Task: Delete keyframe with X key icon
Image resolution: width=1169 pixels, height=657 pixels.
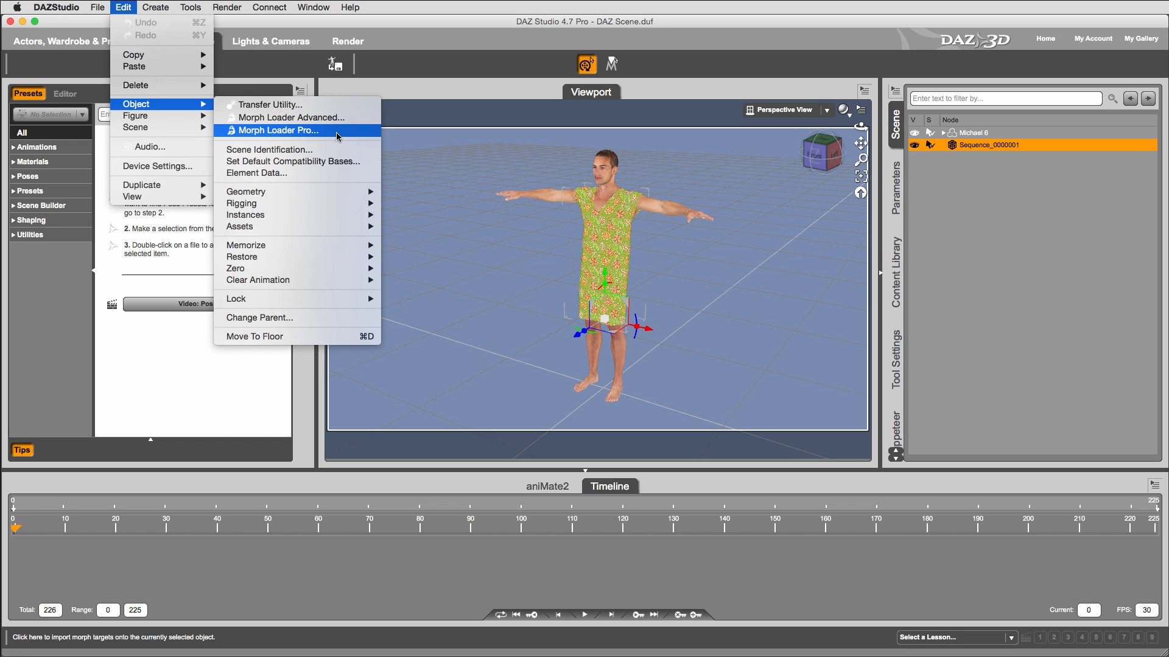Action: 681,614
